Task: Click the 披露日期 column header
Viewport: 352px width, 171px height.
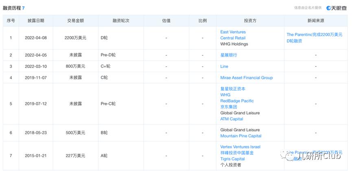Action: click(x=36, y=21)
